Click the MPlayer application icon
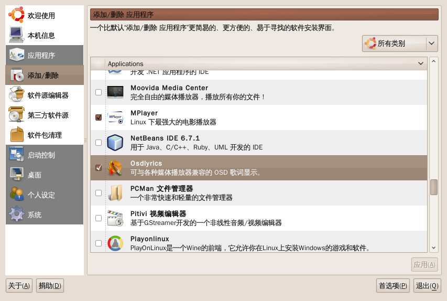The width and height of the screenshot is (447, 301). pos(115,117)
